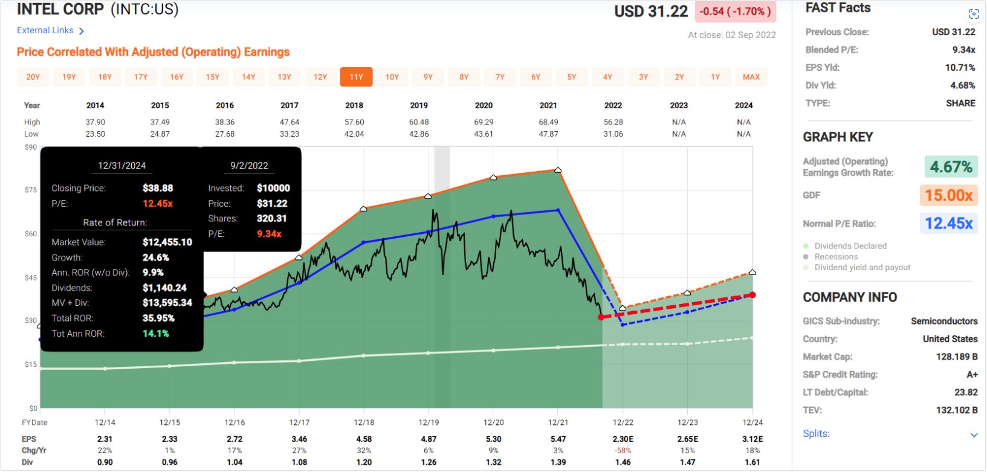Switch to the 10Y time range
Screen dimensions: 987x472
point(392,77)
